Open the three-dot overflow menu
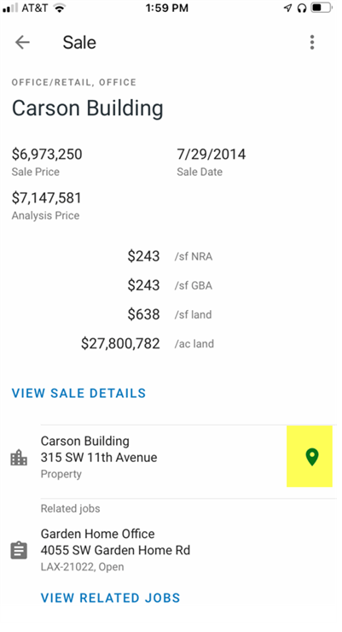Screen dimensions: 342x632 (x=312, y=43)
